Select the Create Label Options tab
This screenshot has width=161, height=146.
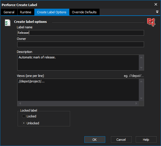tap(52, 12)
